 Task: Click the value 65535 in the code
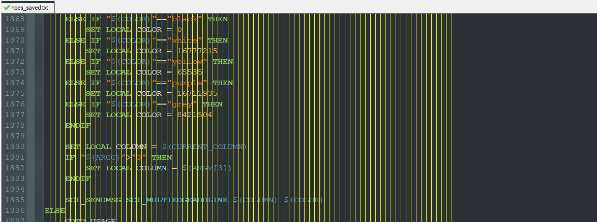pos(190,72)
